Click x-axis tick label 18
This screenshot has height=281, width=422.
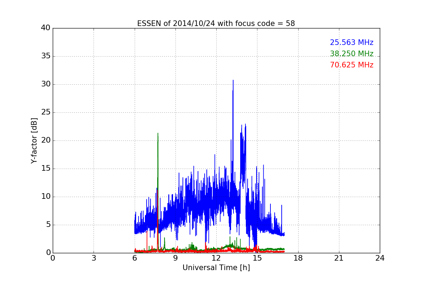point(298,258)
